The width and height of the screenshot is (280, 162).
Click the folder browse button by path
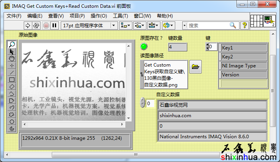point(195,67)
